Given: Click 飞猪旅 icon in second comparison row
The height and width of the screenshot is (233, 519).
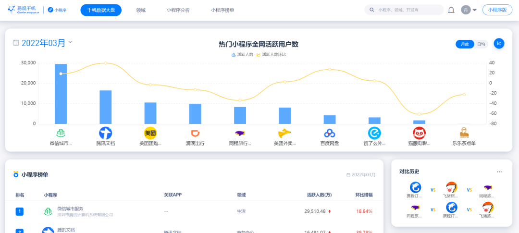Looking at the screenshot, I should (x=488, y=208).
